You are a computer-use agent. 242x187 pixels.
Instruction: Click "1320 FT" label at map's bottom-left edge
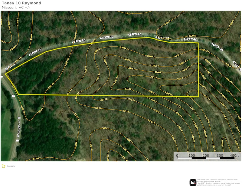[x=36, y=159]
